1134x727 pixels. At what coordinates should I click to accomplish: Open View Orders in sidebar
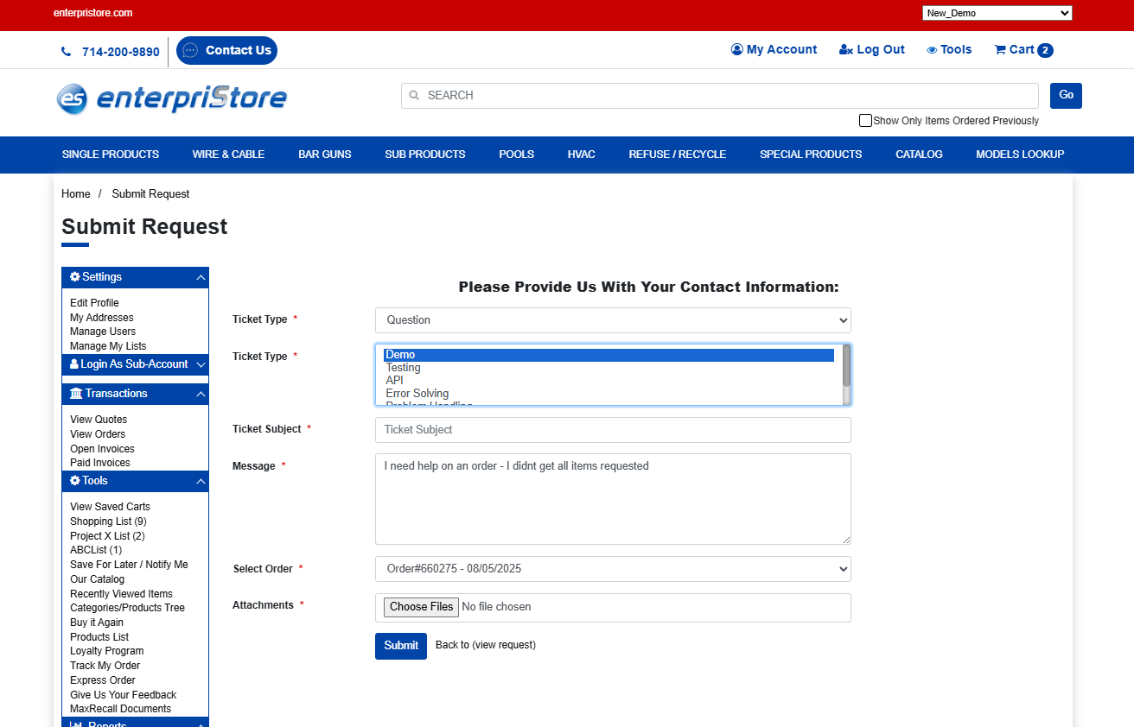coord(98,434)
